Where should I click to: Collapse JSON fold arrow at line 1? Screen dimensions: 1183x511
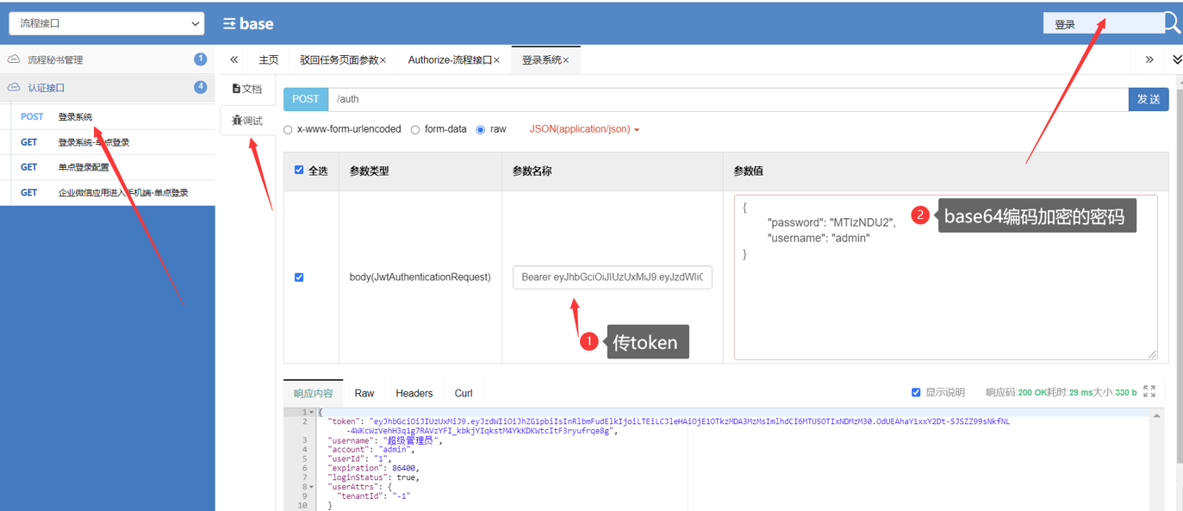click(312, 413)
